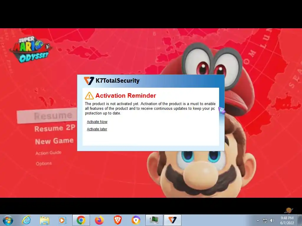The width and height of the screenshot is (302, 226).
Task: Open Options in the game menu
Action: pos(44,164)
